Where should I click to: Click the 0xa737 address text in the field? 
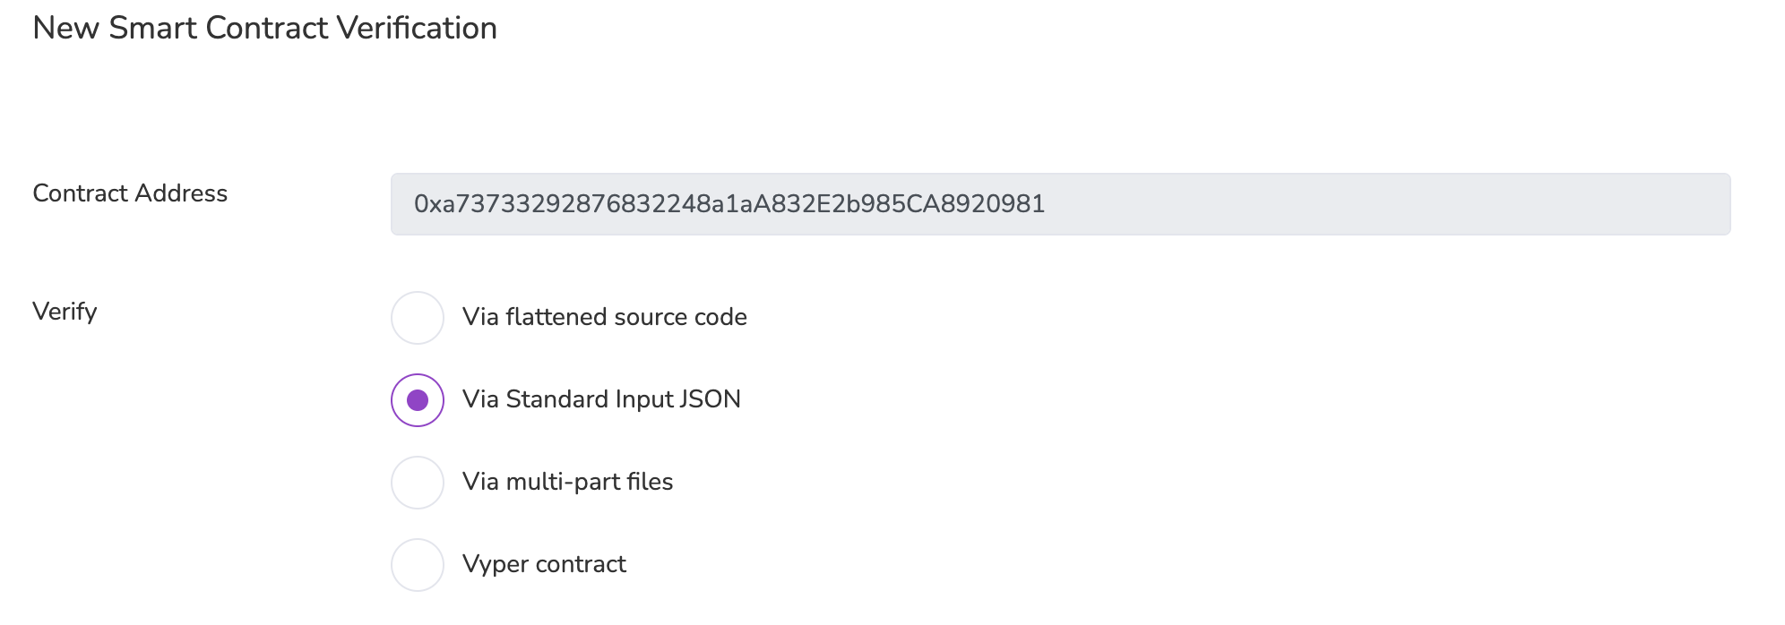tap(729, 204)
